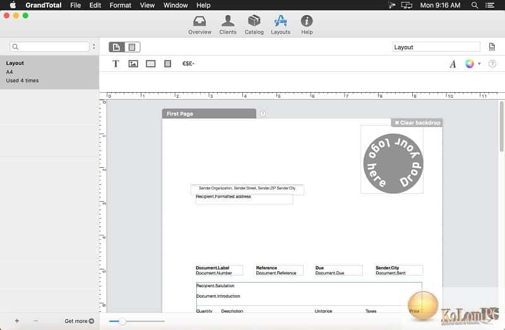Click Get more layouts link
This screenshot has height=330, width=505.
[80, 321]
